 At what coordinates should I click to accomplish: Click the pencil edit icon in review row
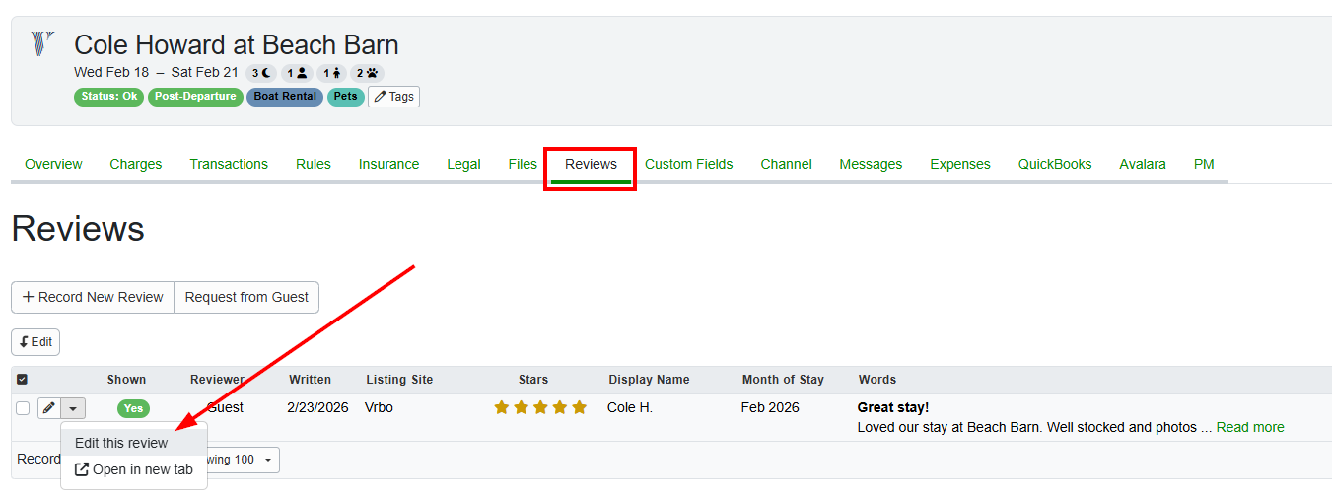click(x=49, y=408)
